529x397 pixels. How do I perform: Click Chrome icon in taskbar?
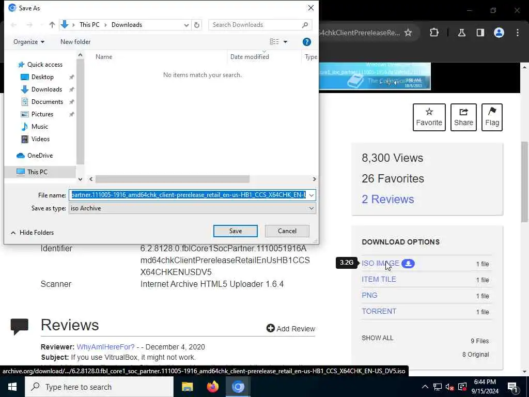point(238,387)
